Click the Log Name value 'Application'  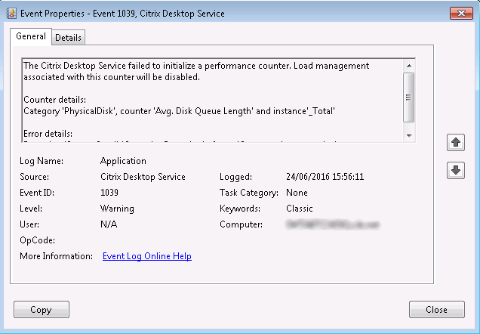click(123, 161)
